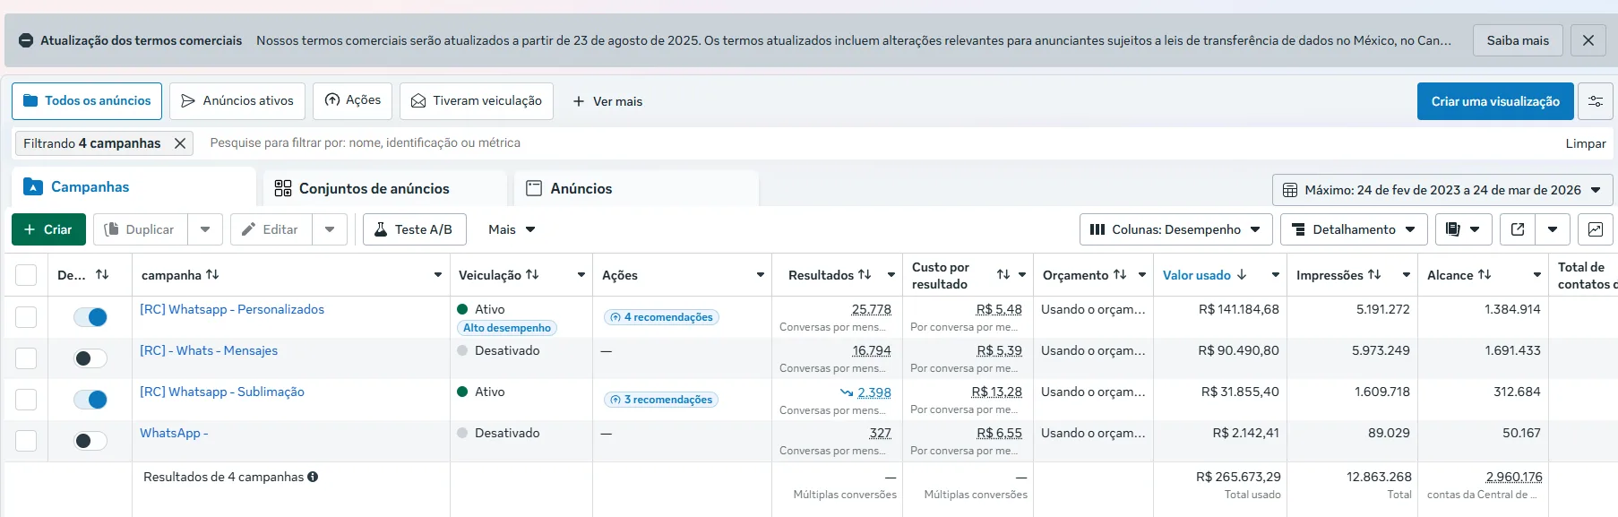This screenshot has width=1618, height=517.
Task: Select checkbox for Whatsapp - Sublimação row
Action: tap(26, 400)
